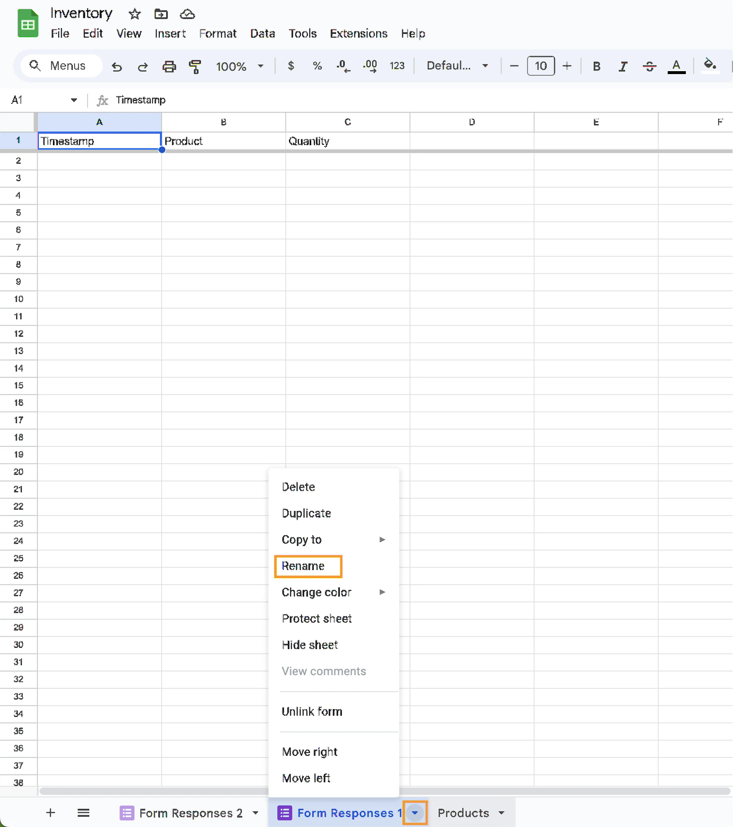
Task: Select column D header
Action: [x=472, y=122]
